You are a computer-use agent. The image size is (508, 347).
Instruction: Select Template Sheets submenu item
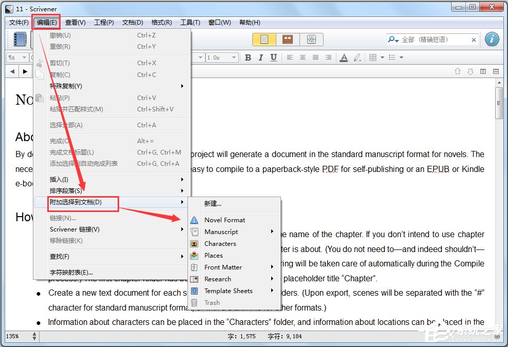pos(234,291)
